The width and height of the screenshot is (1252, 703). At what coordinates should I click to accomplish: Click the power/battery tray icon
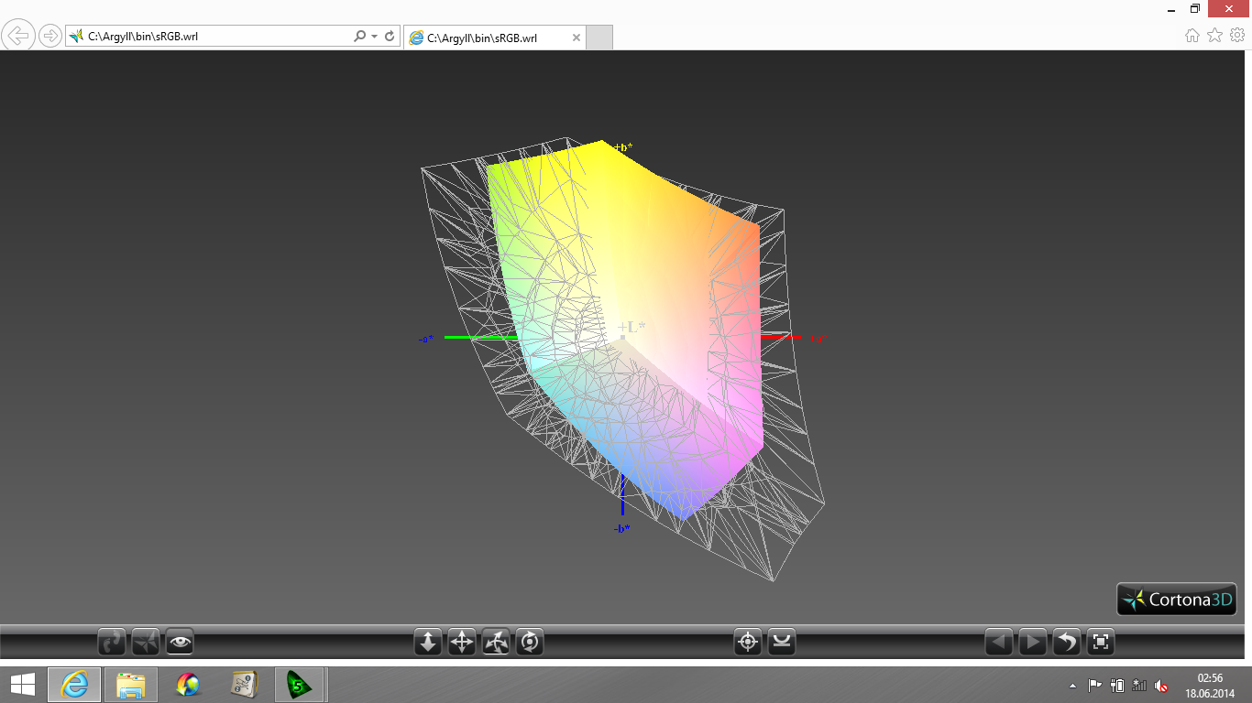pyautogui.click(x=1117, y=685)
